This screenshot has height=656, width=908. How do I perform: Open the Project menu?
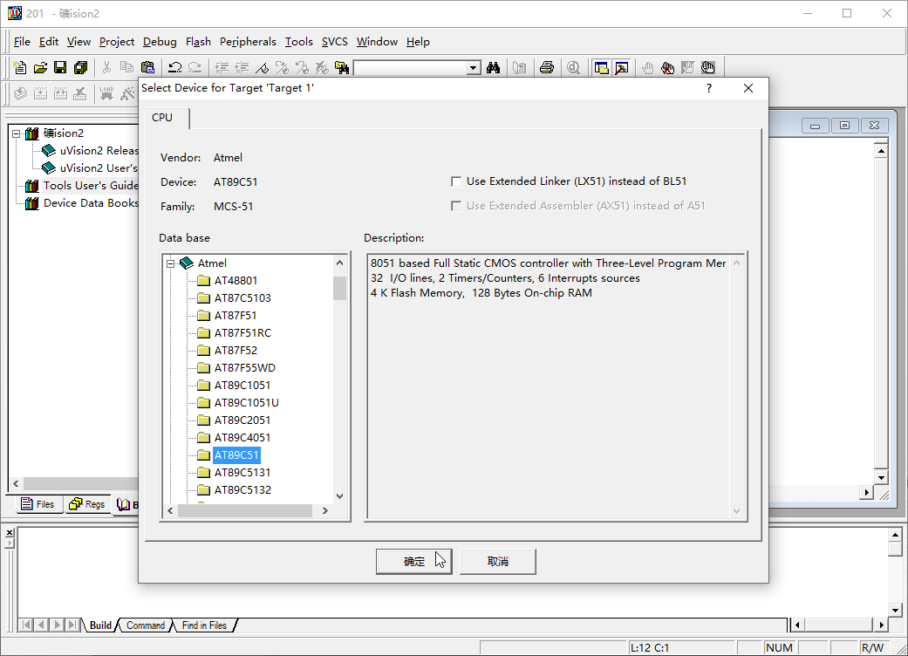coord(116,42)
